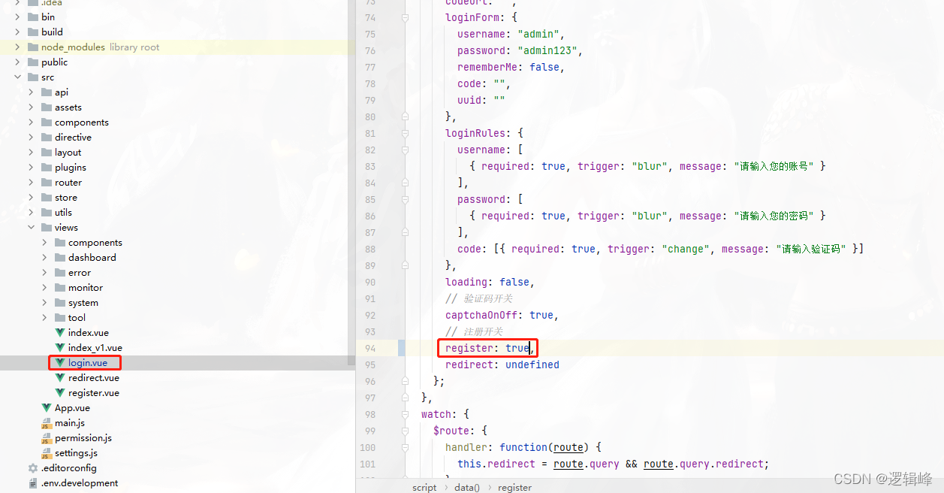Click the this.redirect assignment line
This screenshot has height=493, width=944.
pos(614,464)
